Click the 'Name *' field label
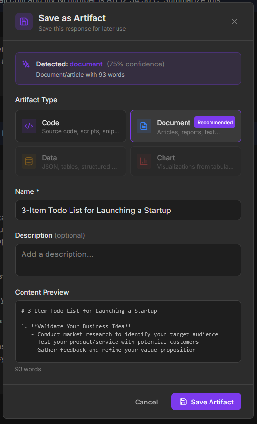 pos(27,191)
